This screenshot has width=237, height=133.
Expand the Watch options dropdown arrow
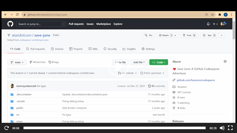(x=175, y=35)
